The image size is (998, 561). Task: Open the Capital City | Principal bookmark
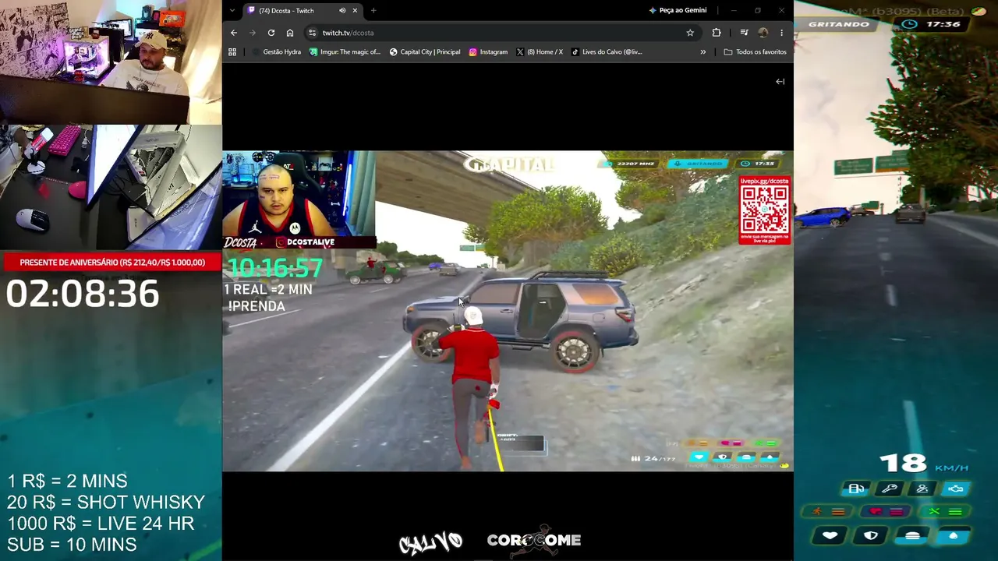click(x=424, y=52)
